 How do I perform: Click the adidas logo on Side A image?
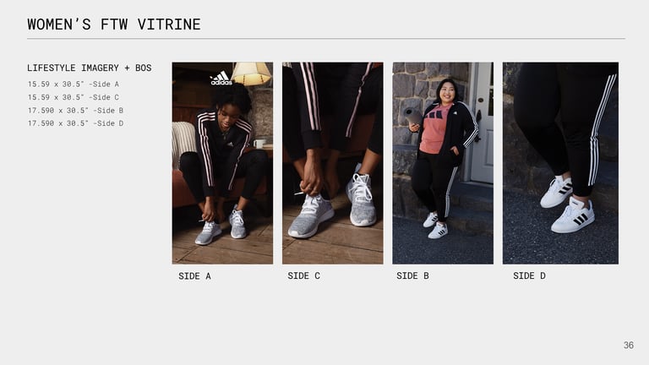click(221, 78)
